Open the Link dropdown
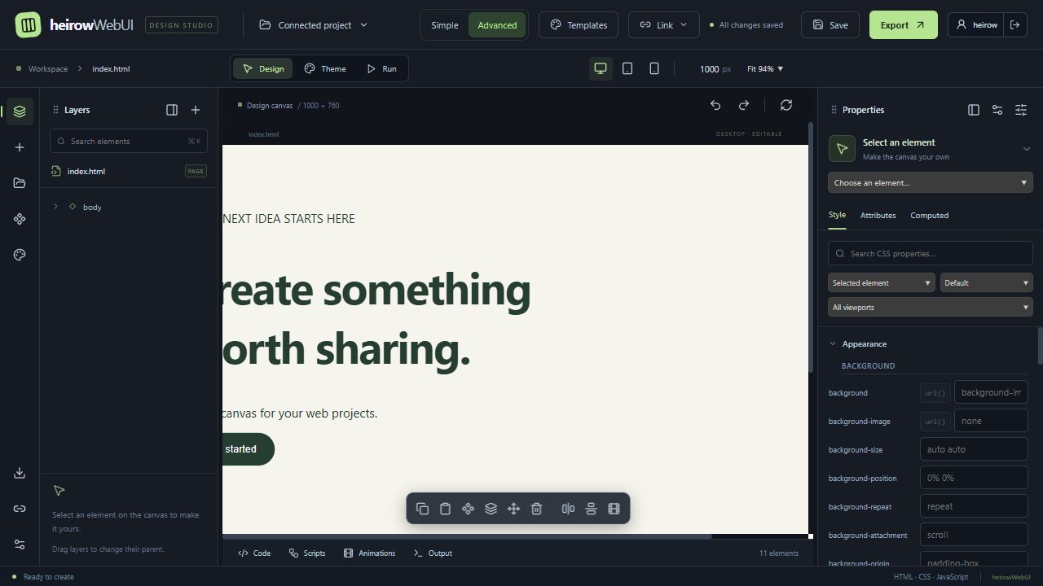The width and height of the screenshot is (1043, 586). pyautogui.click(x=663, y=25)
